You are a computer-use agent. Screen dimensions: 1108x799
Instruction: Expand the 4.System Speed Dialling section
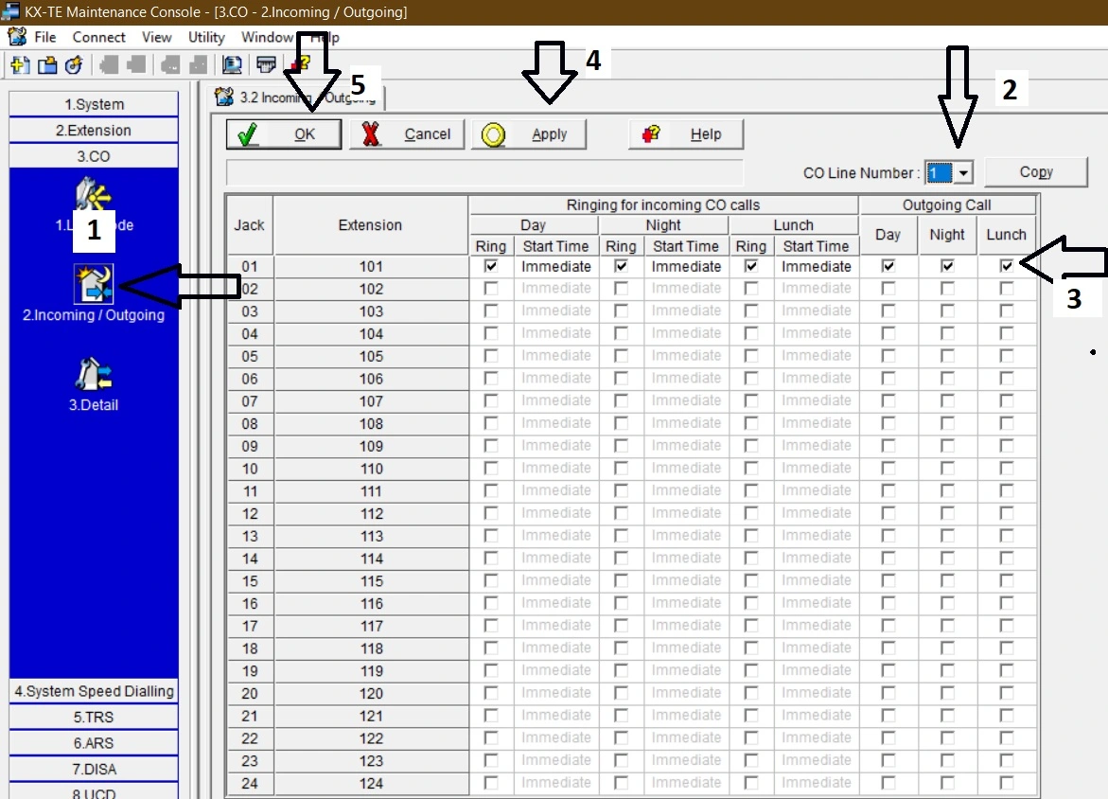coord(94,691)
